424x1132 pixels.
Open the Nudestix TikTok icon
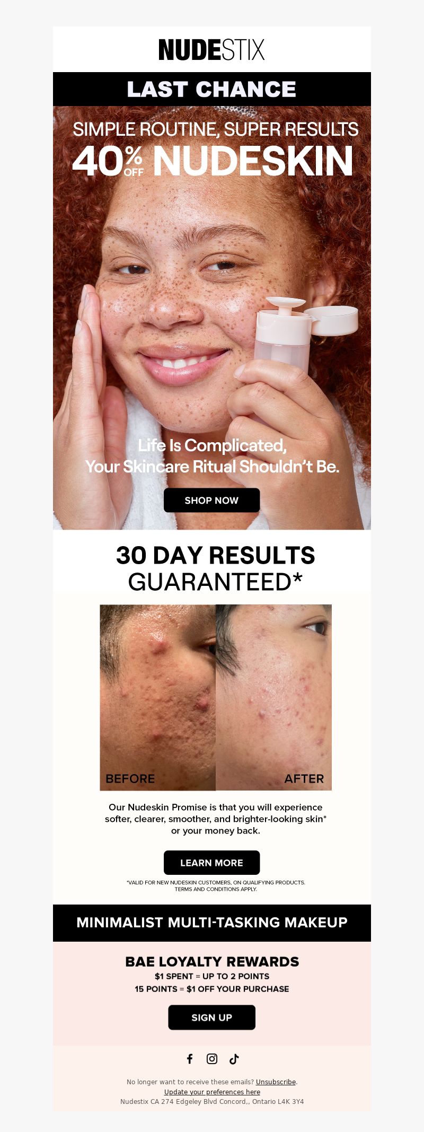tap(234, 1059)
